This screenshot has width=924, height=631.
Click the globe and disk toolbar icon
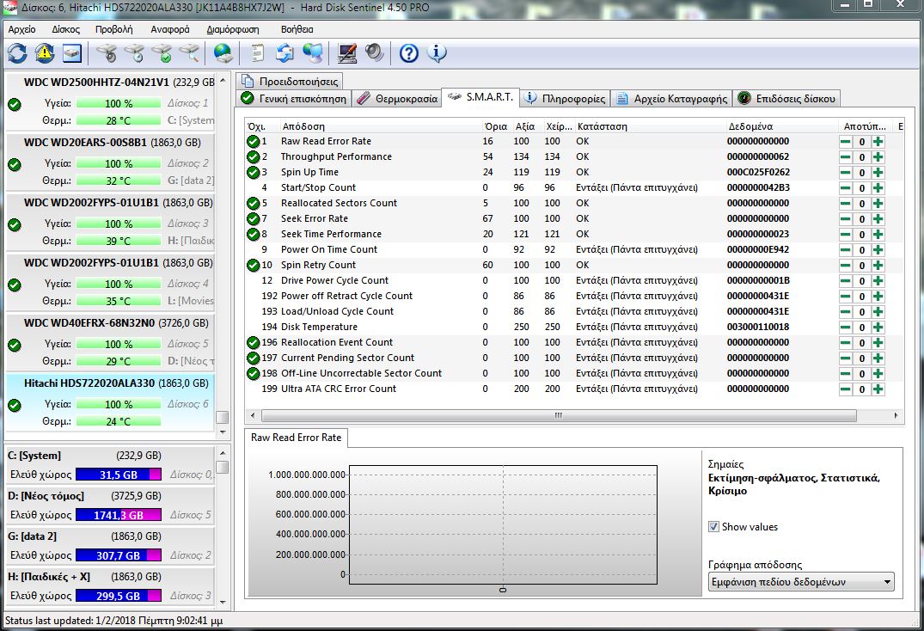tap(223, 53)
